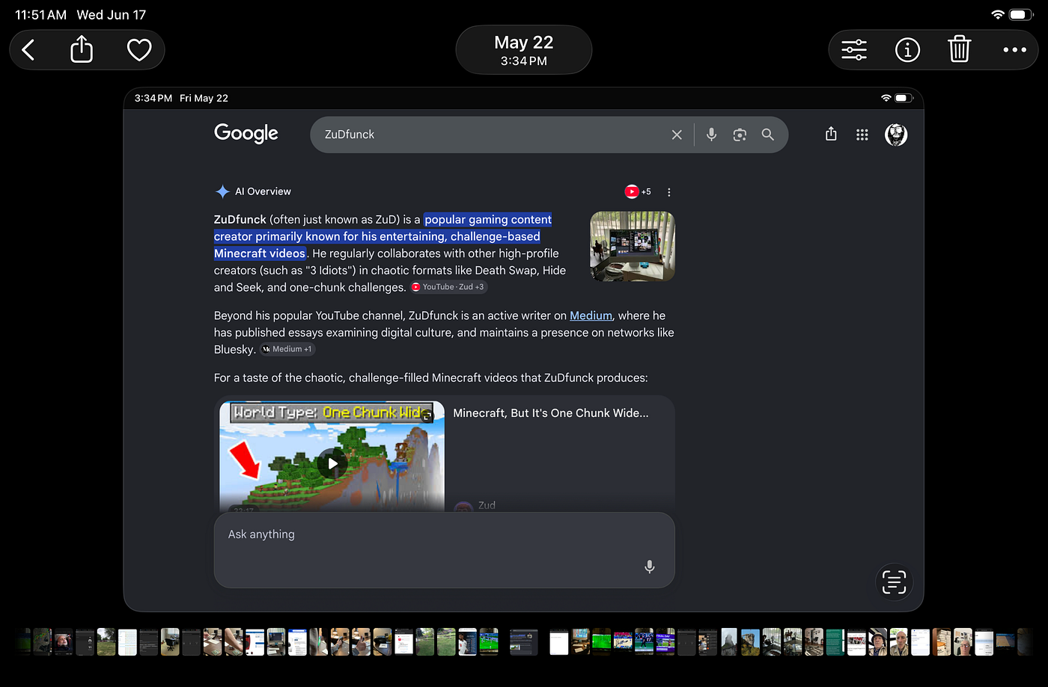Share this photo with the share icon
The width and height of the screenshot is (1048, 687).
[82, 50]
